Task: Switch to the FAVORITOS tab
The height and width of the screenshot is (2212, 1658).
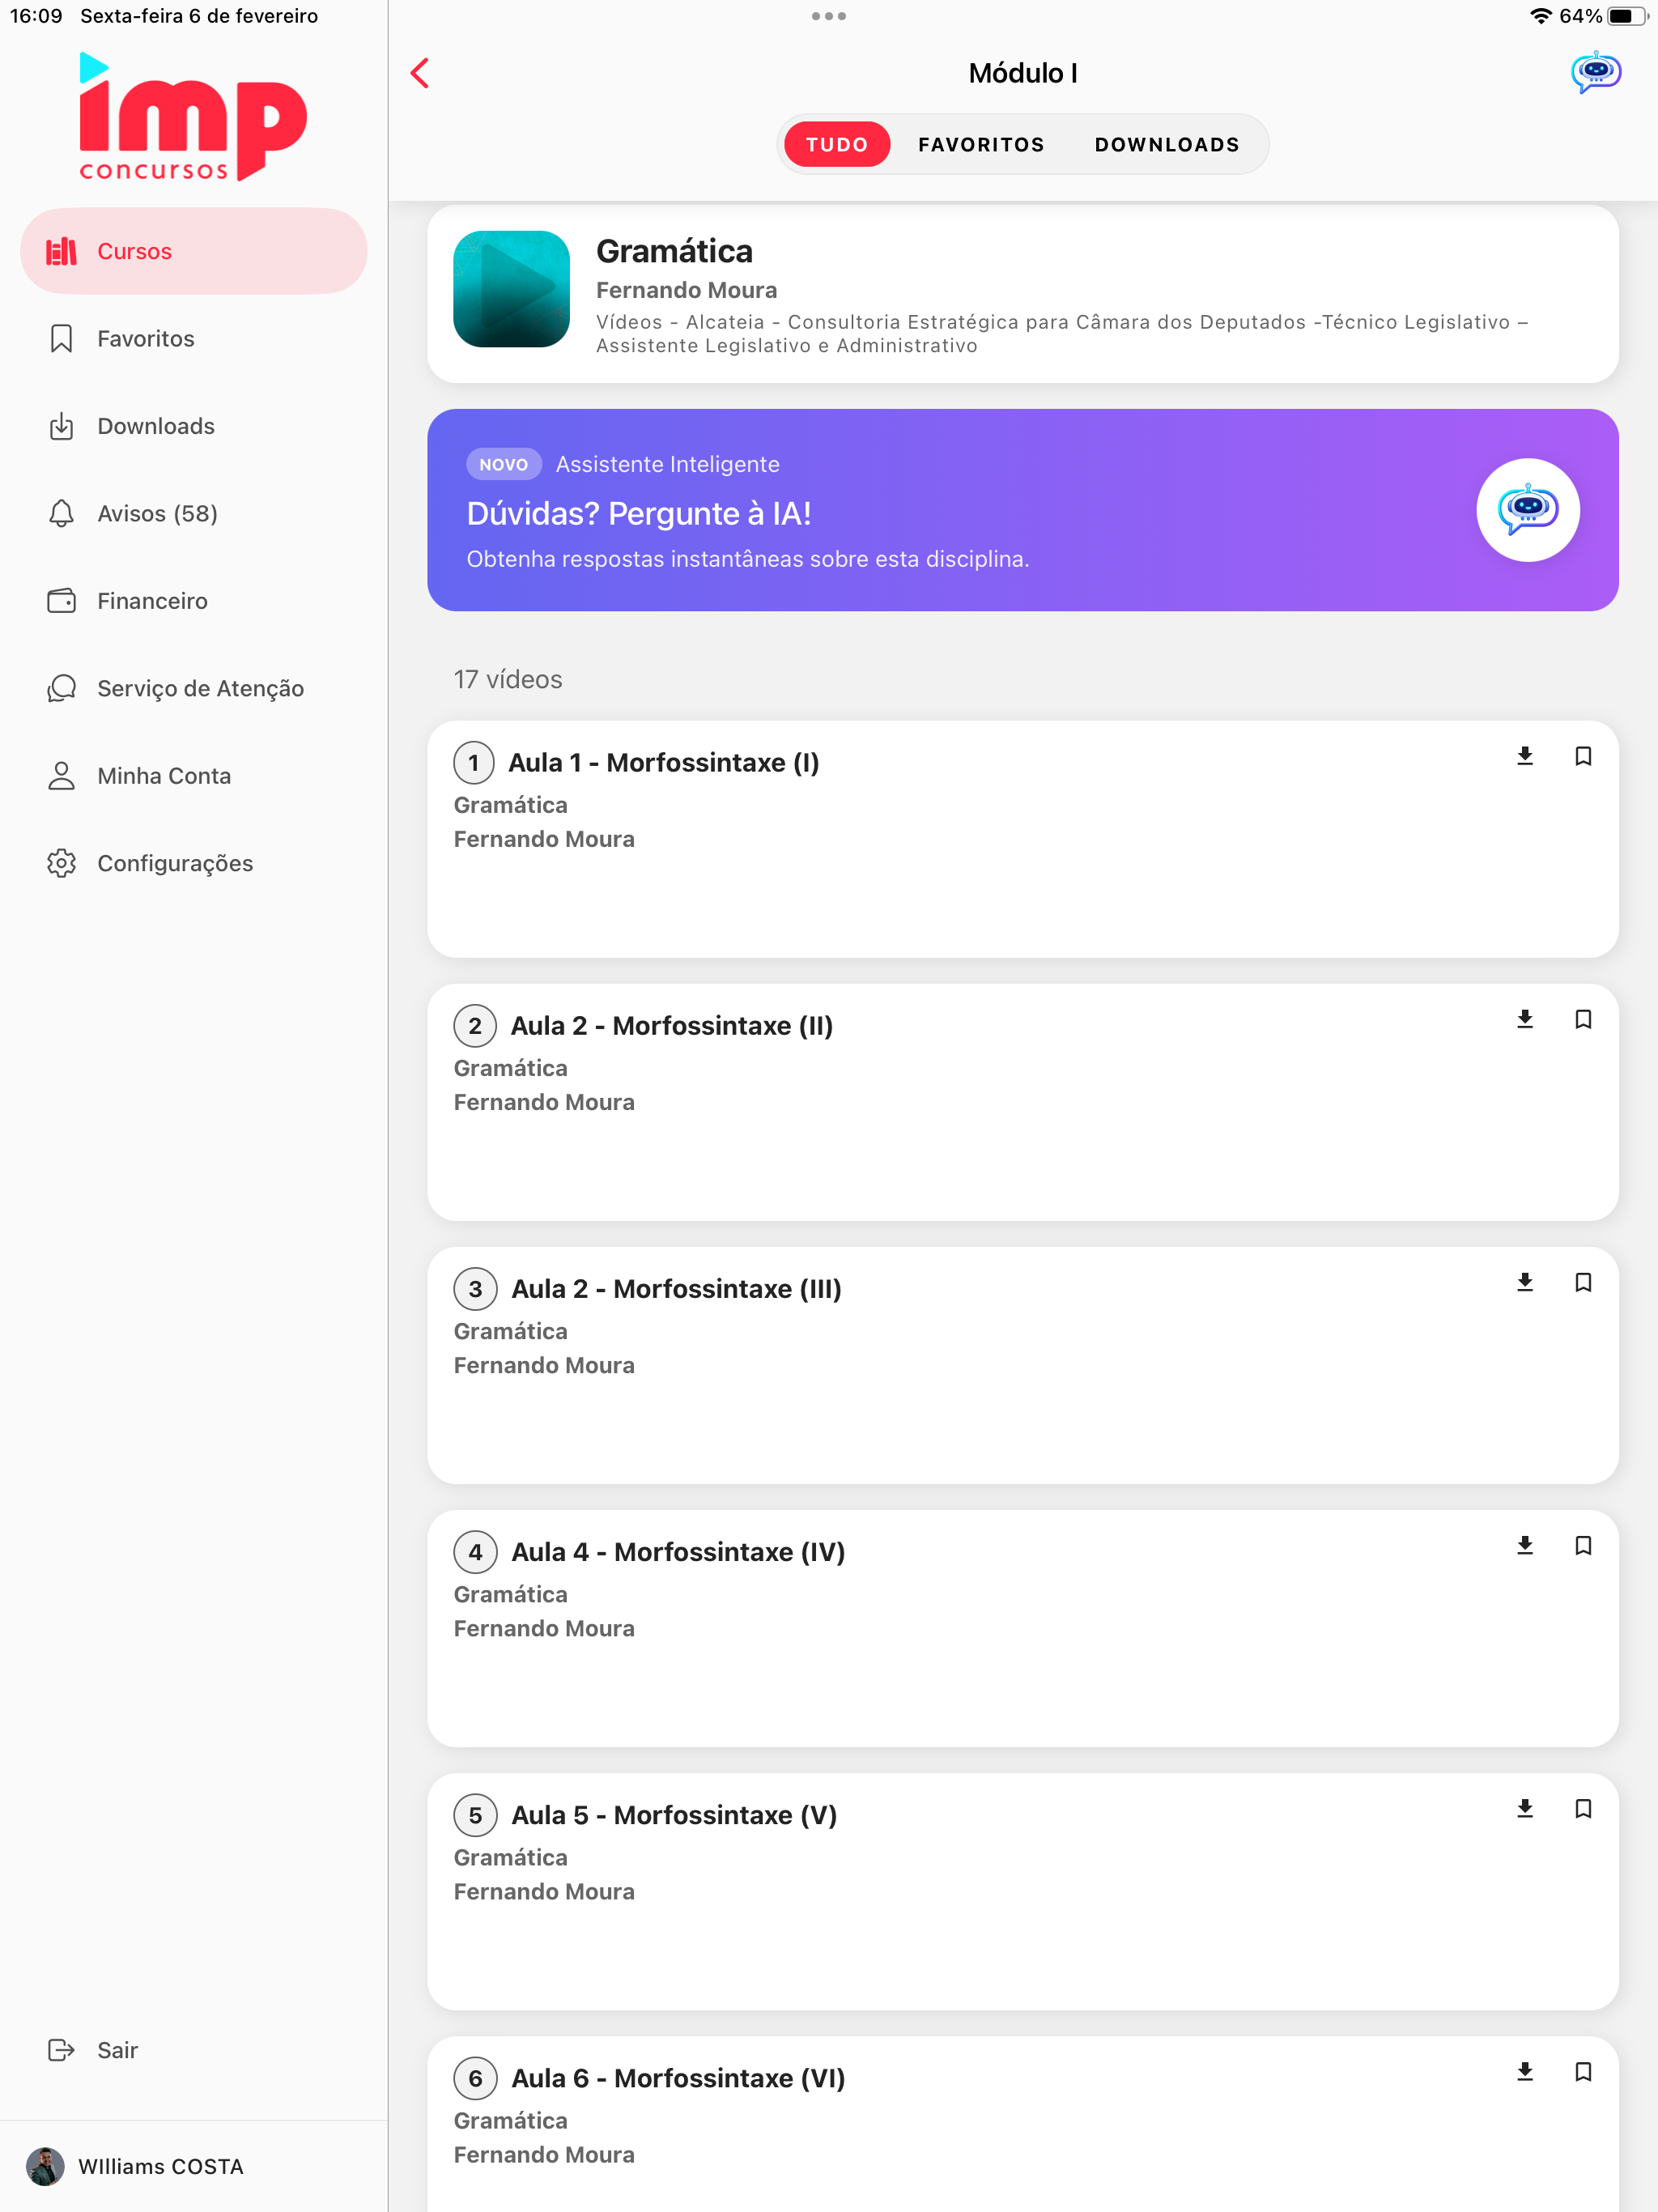Action: (x=981, y=145)
